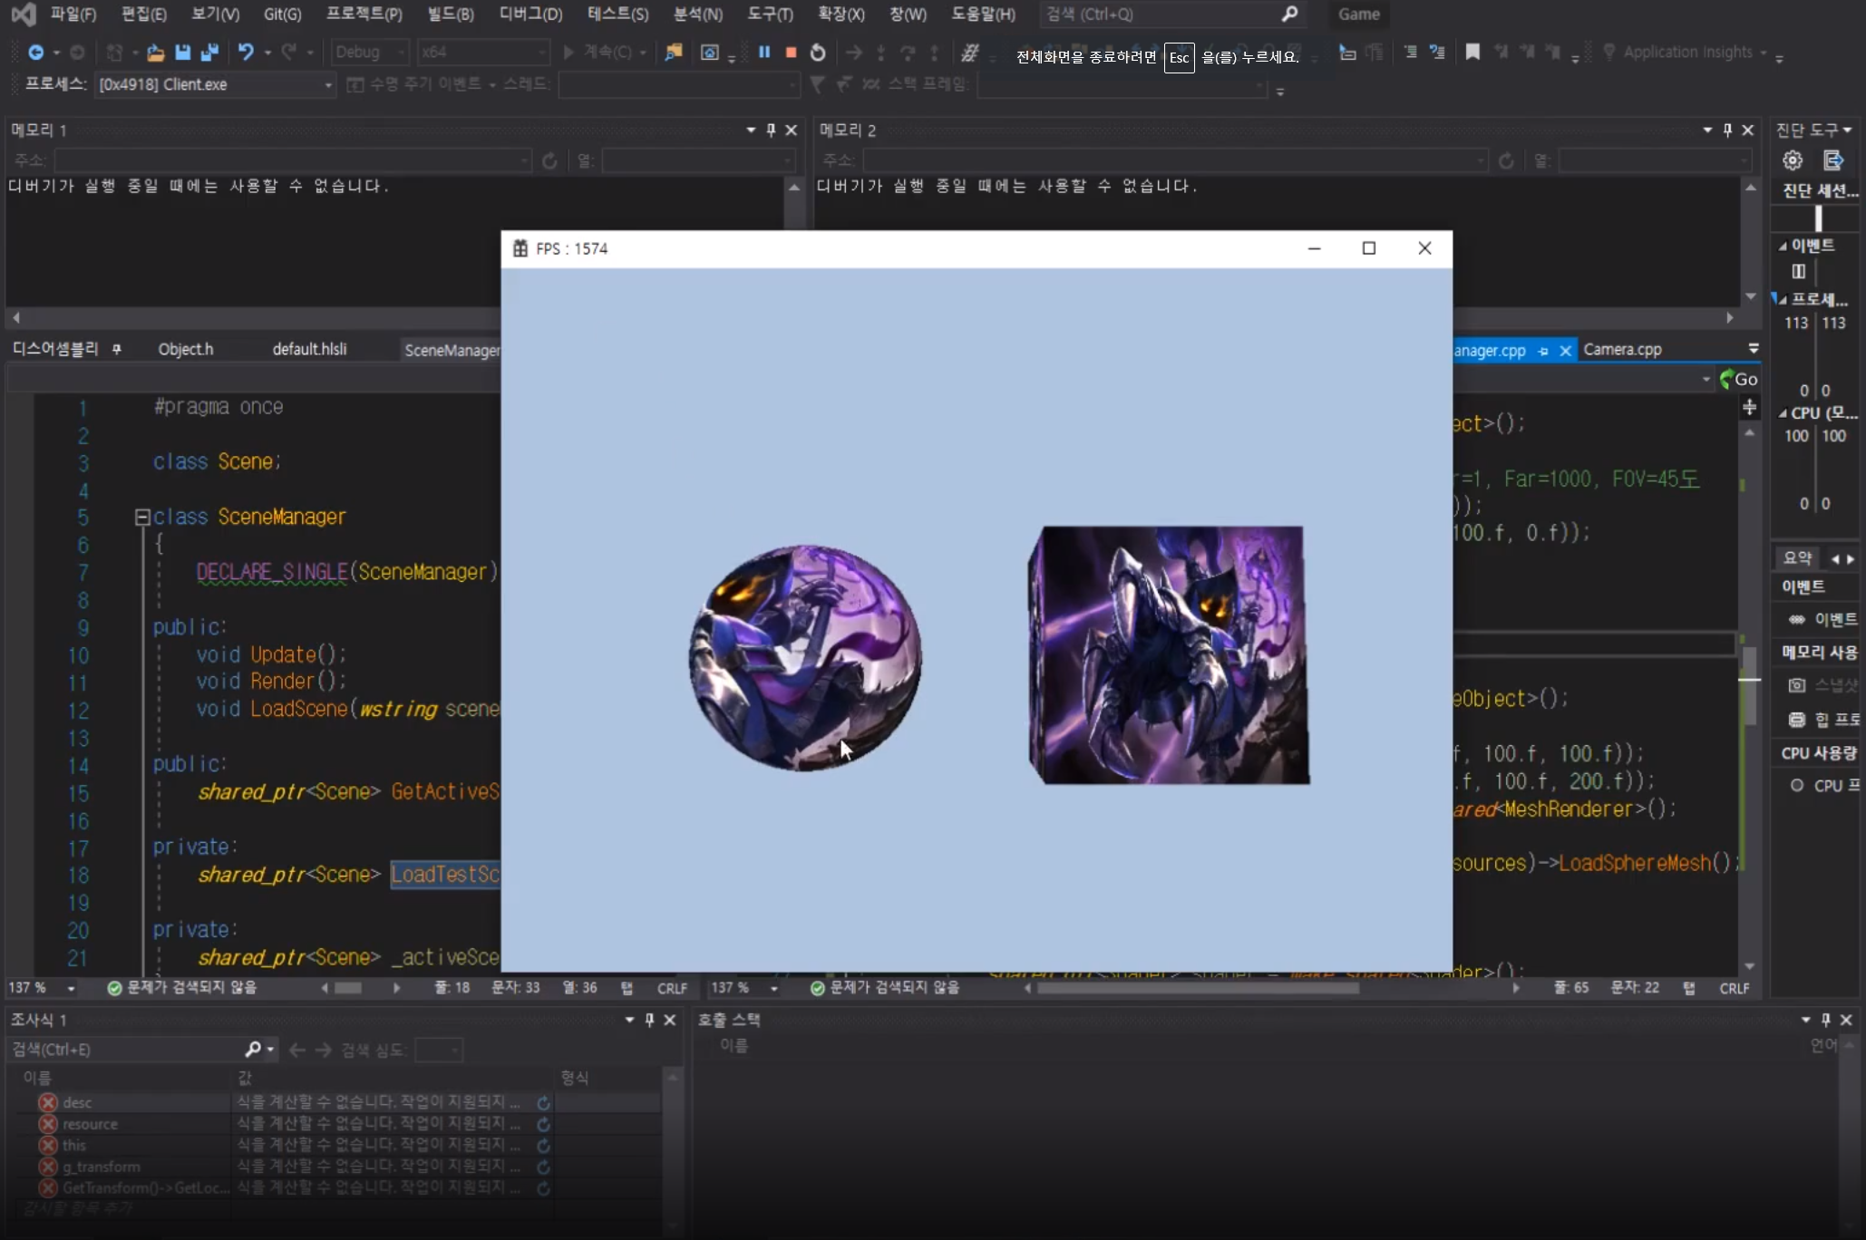Restart debugging using the circular arrow icon
This screenshot has height=1240, width=1866.
pos(817,52)
